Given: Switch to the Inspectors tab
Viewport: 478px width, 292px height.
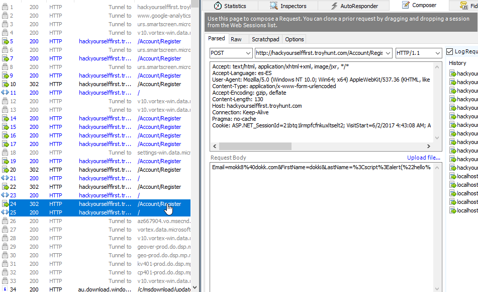Looking at the screenshot, I should tap(288, 6).
